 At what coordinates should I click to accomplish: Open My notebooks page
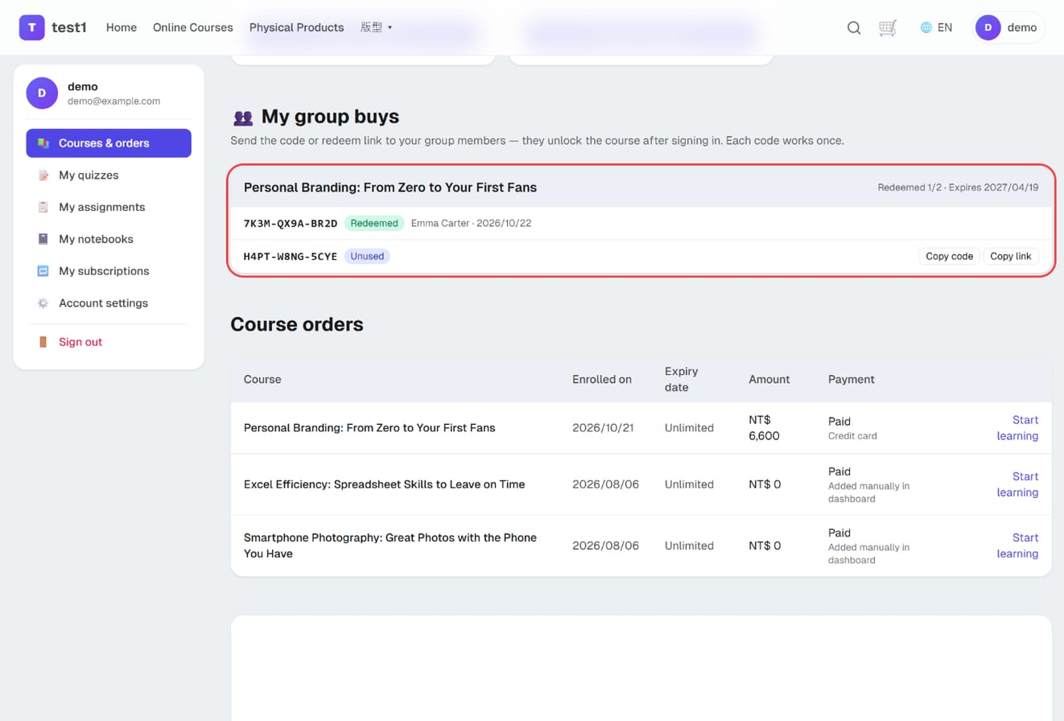tap(109, 239)
